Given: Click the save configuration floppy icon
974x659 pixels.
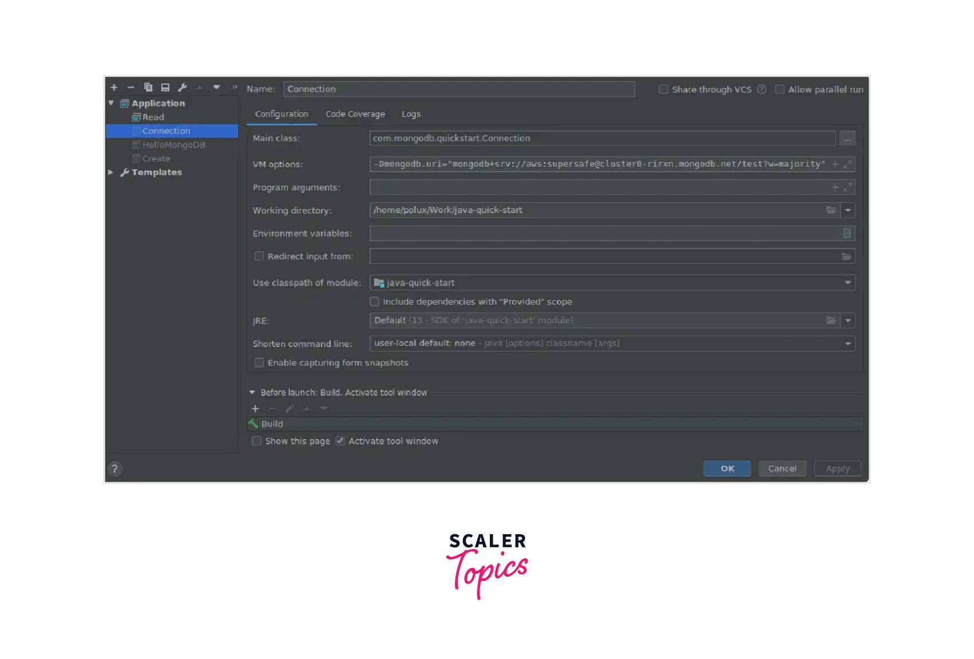Looking at the screenshot, I should [165, 88].
